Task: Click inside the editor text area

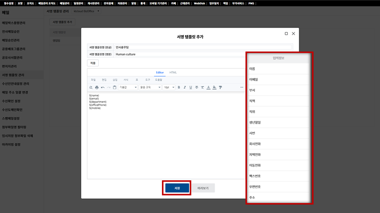Action: [x=166, y=136]
